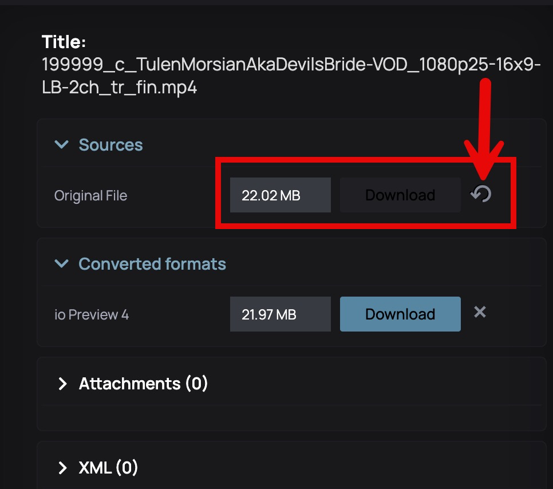Click the Attachments (0) heading text
This screenshot has height=489, width=553.
point(143,384)
